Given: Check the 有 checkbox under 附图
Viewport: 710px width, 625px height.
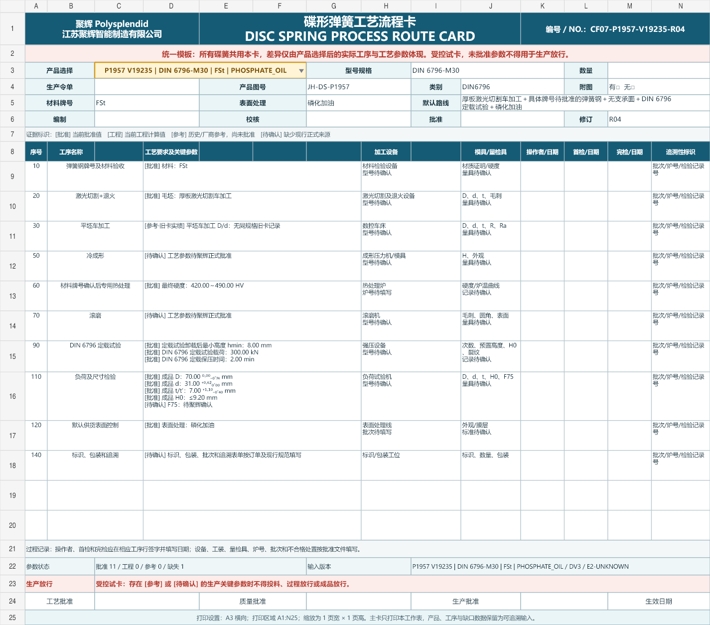Looking at the screenshot, I should coord(618,87).
